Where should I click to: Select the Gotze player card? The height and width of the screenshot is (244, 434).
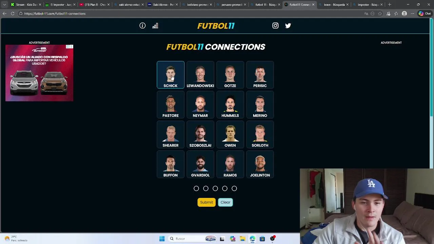230,75
